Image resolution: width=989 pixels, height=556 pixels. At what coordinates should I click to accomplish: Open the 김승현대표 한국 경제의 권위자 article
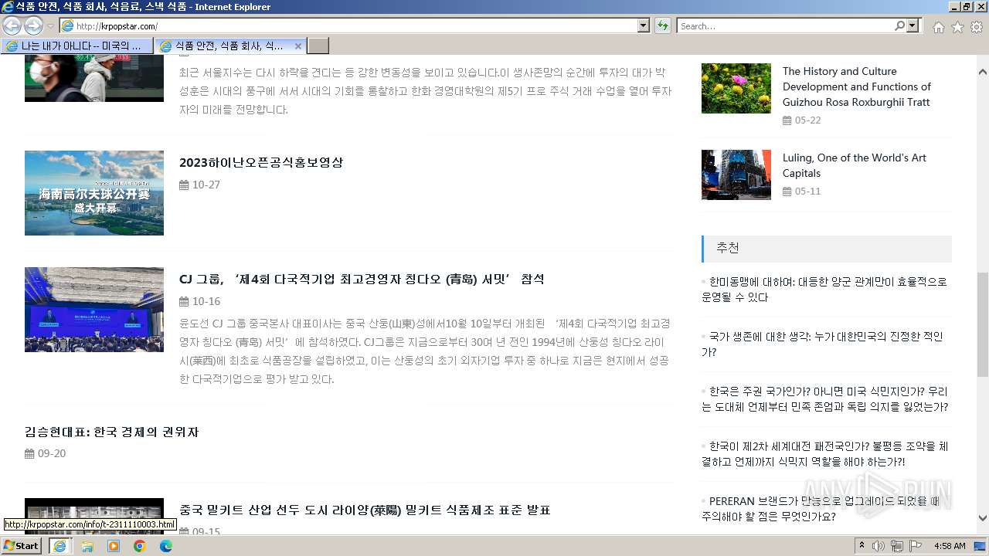coord(112,432)
